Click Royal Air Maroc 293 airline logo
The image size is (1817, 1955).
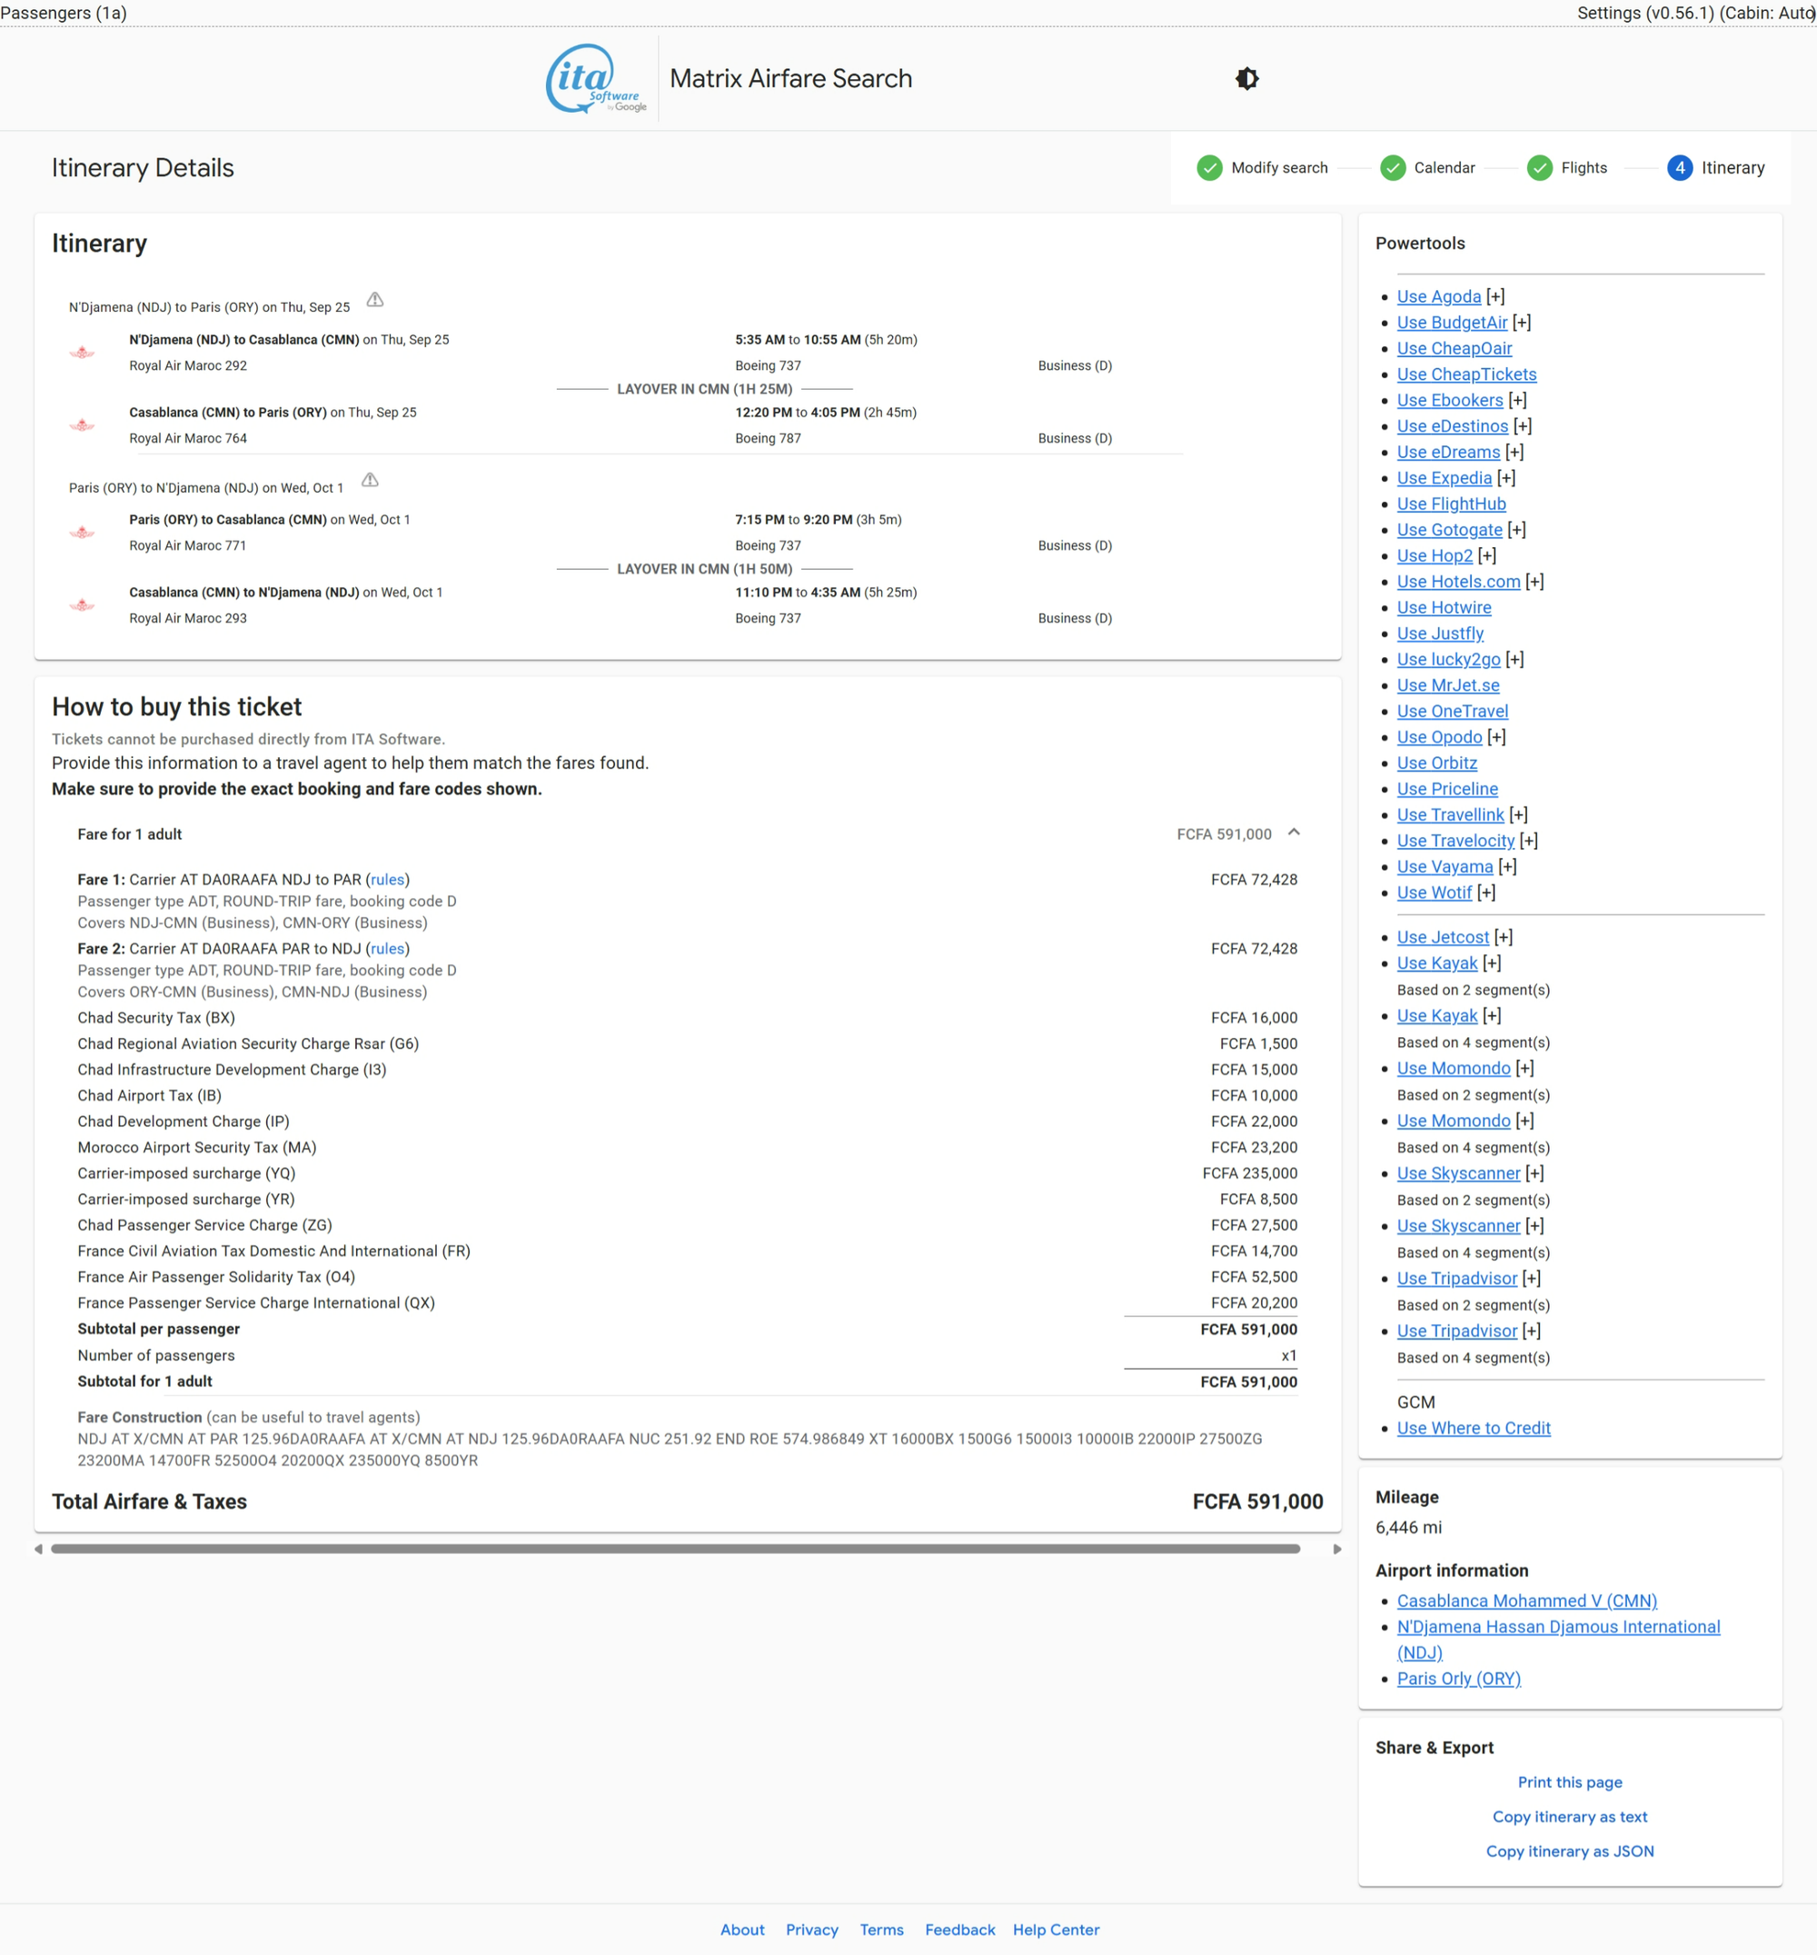point(83,604)
